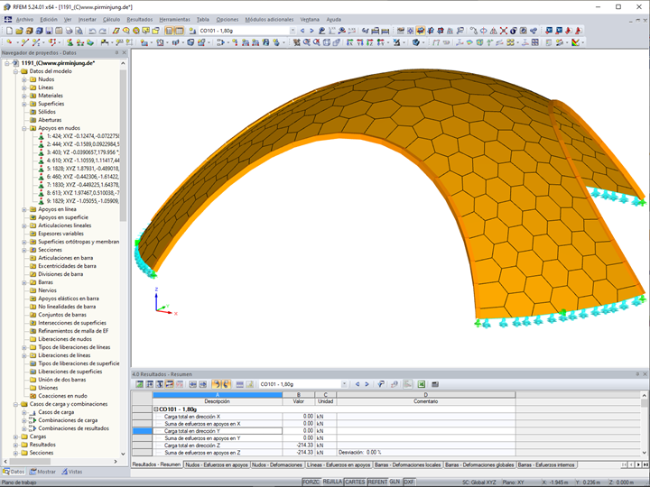Save the model with floppy icon

point(49,31)
